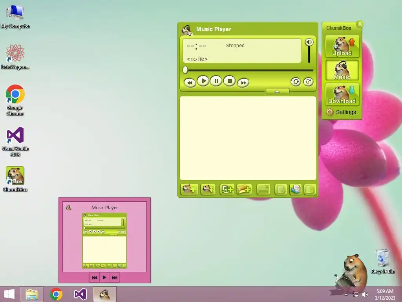Add a music file to the playlist
This screenshot has height=302, width=402.
(227, 189)
